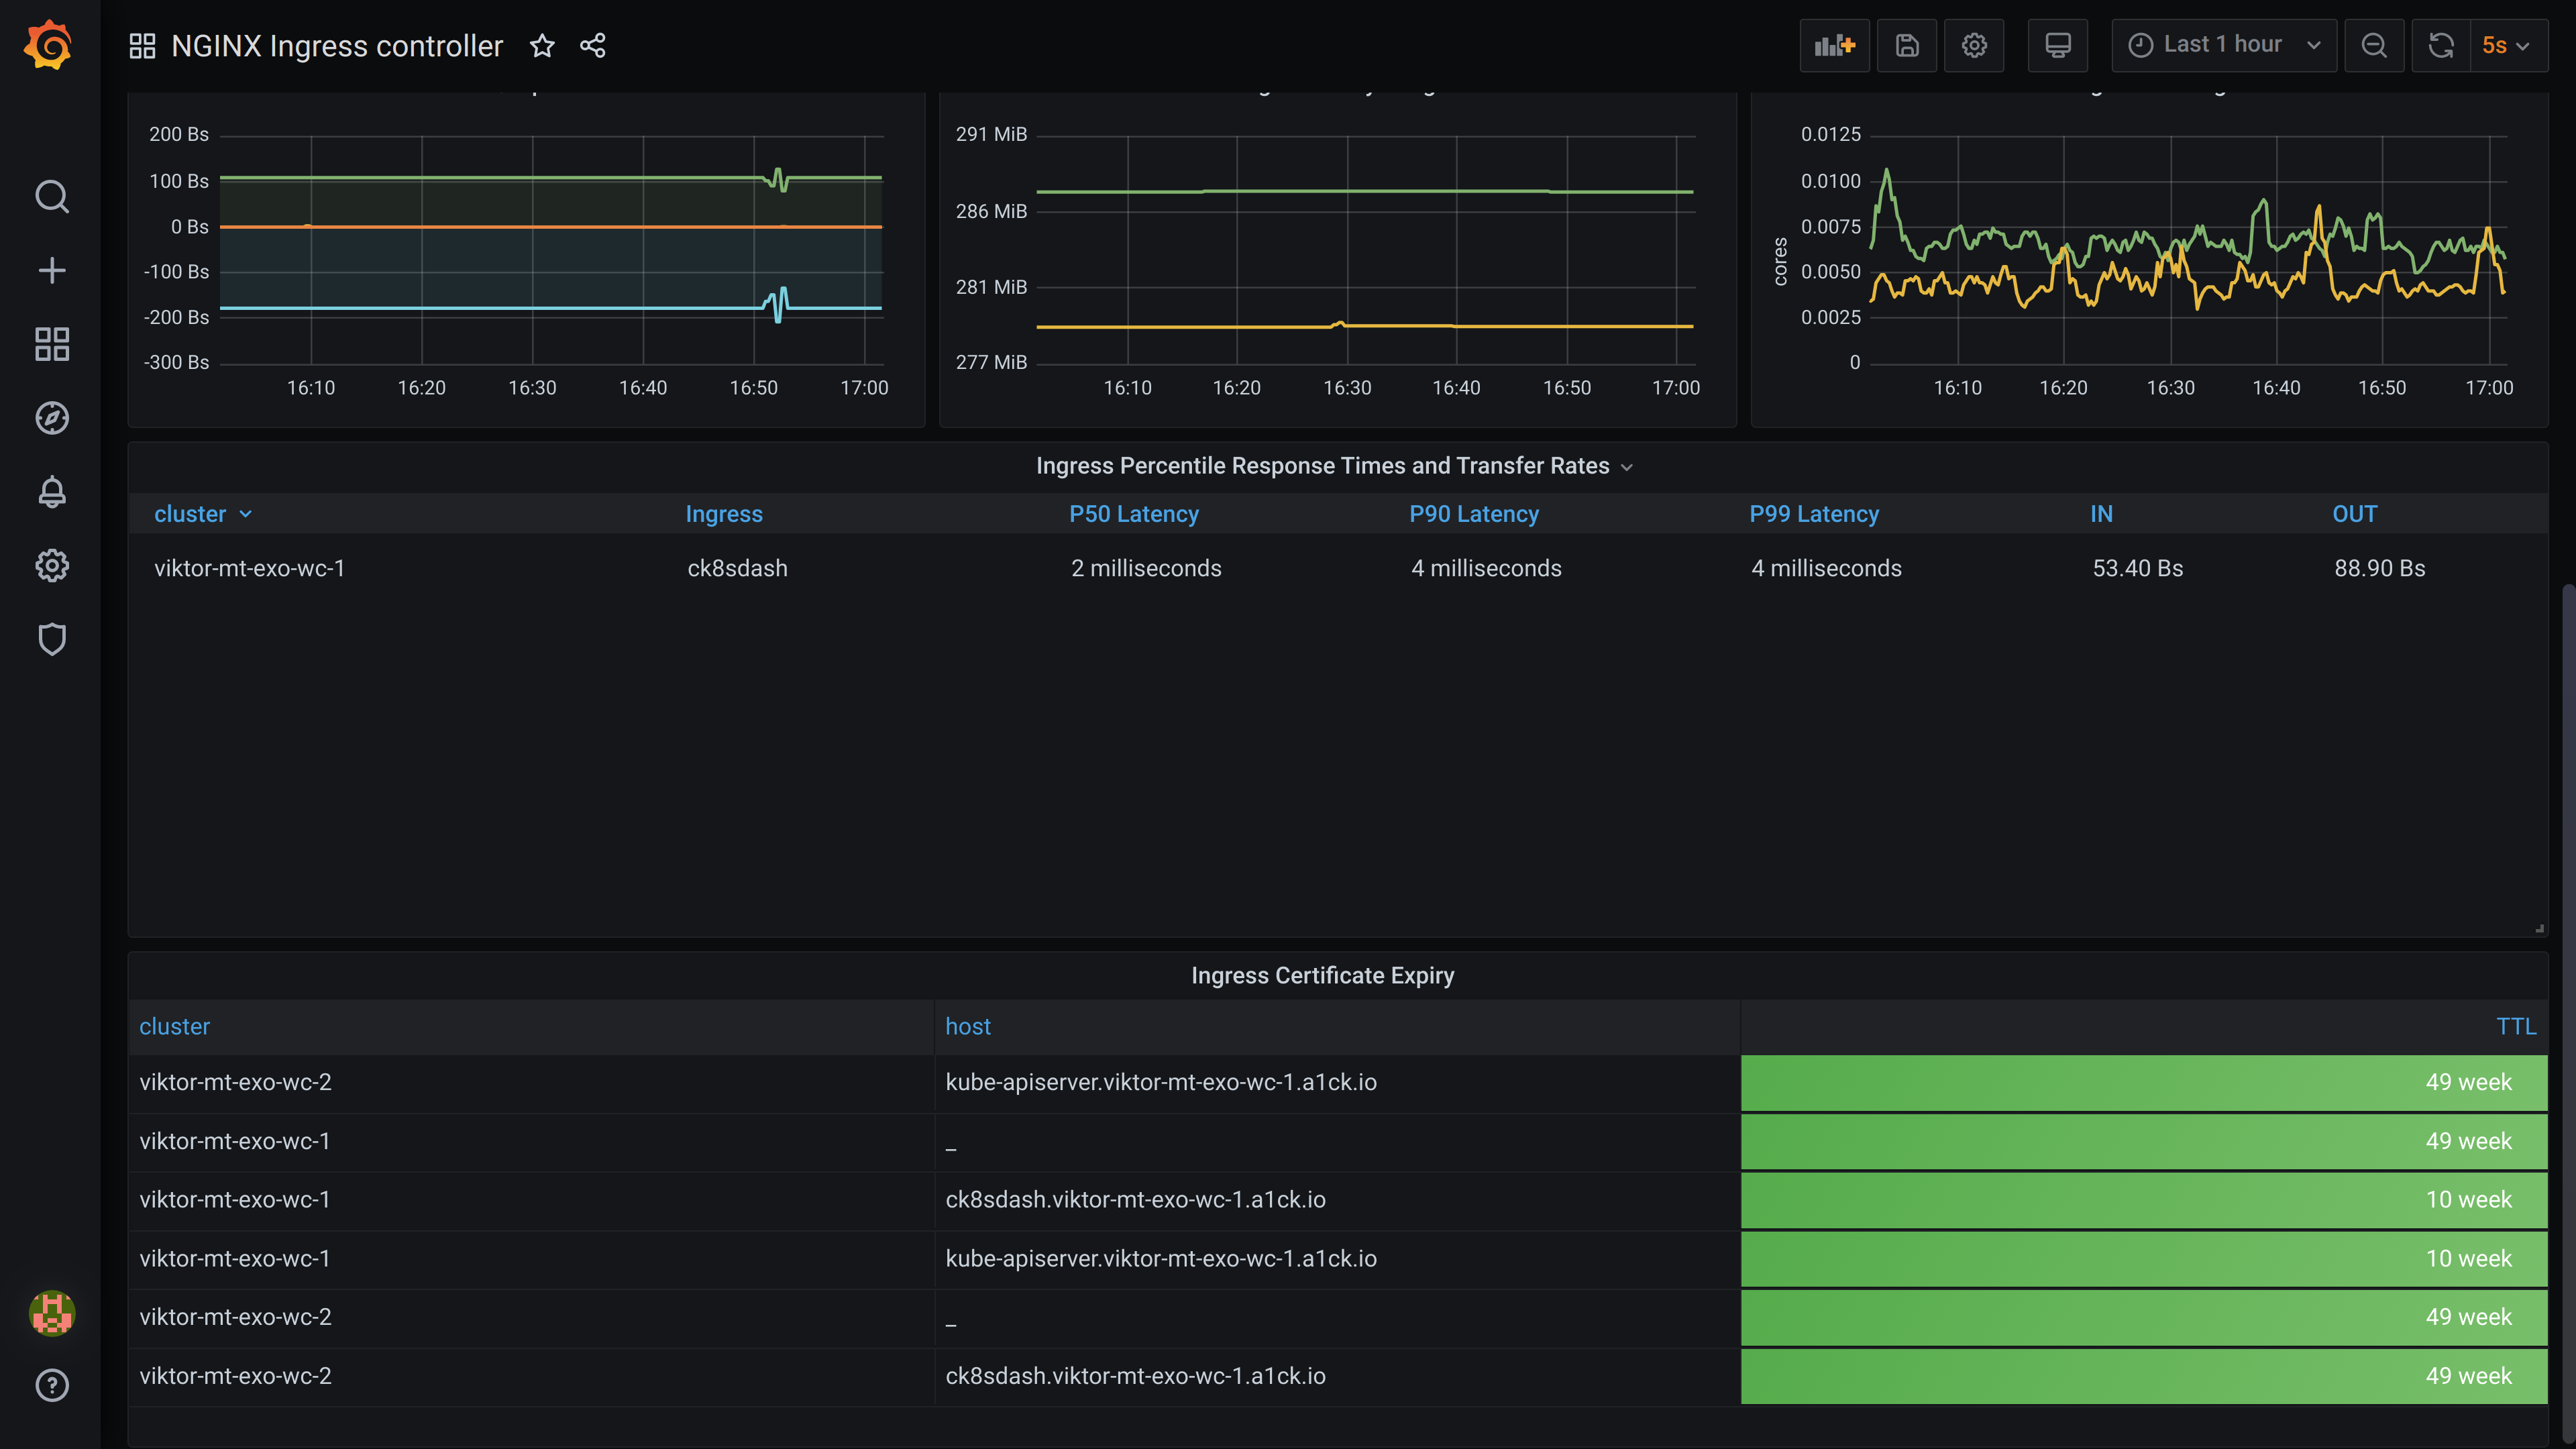Click the dashboard grid icon beside title

[143, 46]
